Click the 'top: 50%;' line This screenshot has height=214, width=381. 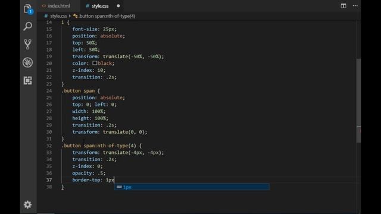pyautogui.click(x=85, y=43)
